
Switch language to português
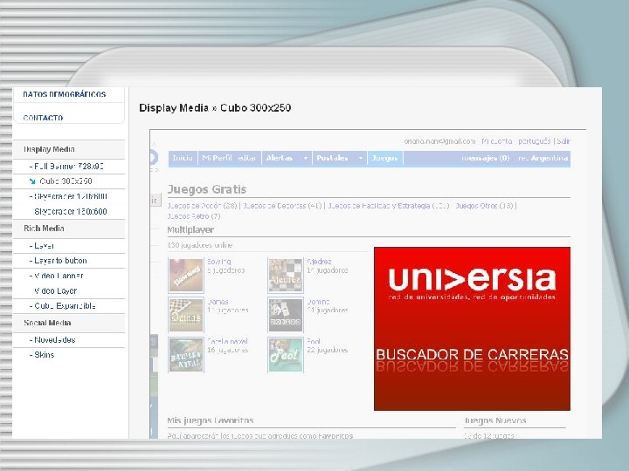535,141
